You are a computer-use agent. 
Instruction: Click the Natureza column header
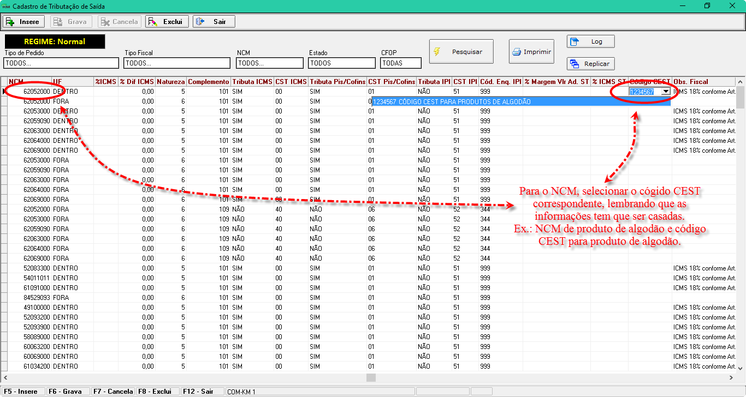point(171,82)
